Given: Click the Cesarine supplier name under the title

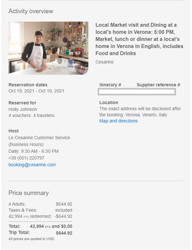Looking at the screenshot, I should click(x=104, y=62).
